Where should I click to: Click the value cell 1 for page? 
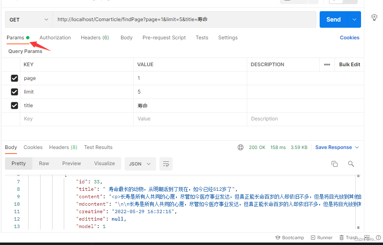point(190,78)
